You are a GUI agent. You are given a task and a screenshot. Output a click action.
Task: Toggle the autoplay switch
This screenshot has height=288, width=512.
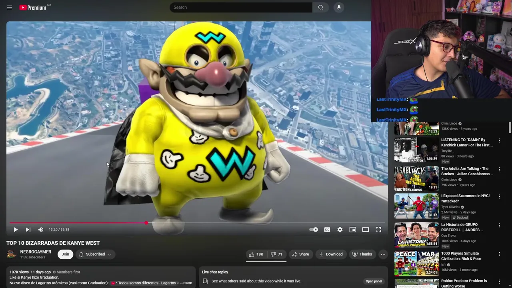(x=314, y=230)
